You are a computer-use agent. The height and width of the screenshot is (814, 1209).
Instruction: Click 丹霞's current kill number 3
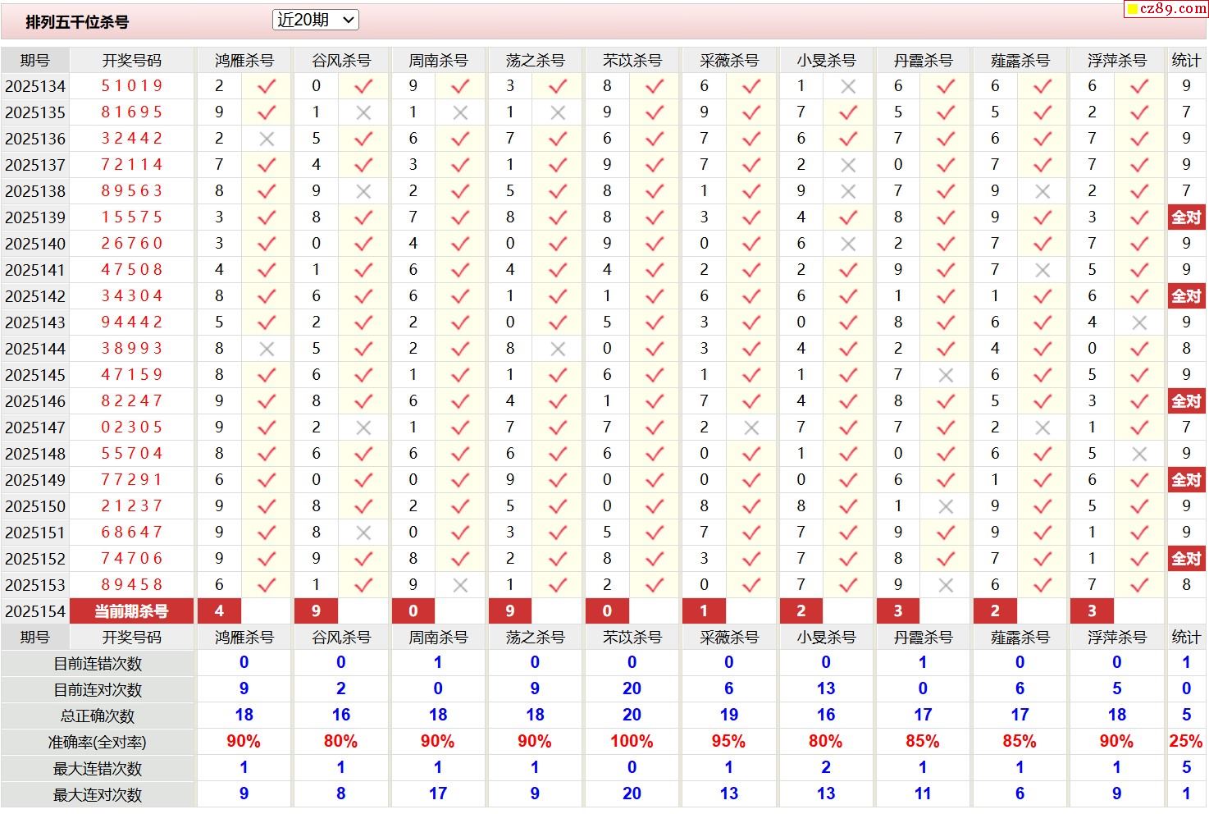pyautogui.click(x=898, y=611)
